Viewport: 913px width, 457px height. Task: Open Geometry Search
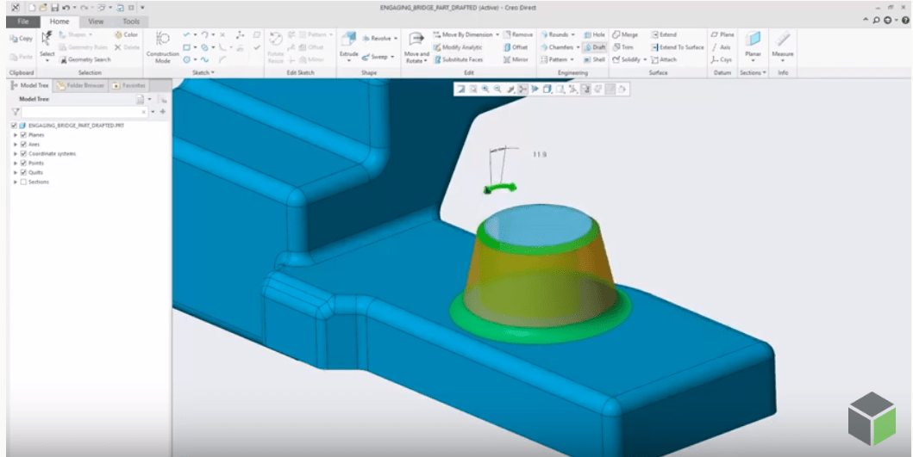pos(85,60)
